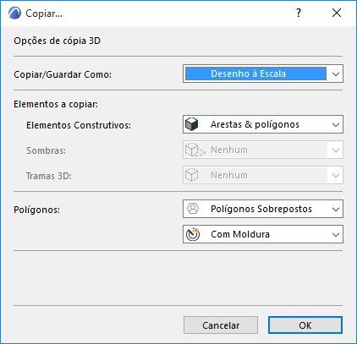Click the Elementos Construtivos label
Image resolution: width=357 pixels, height=344 pixels.
click(79, 125)
